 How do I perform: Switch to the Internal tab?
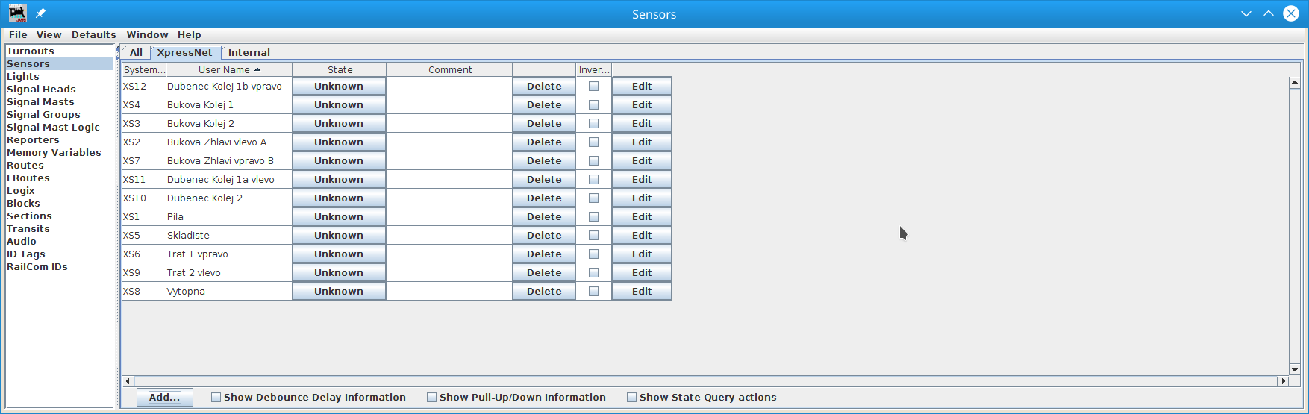coord(249,53)
